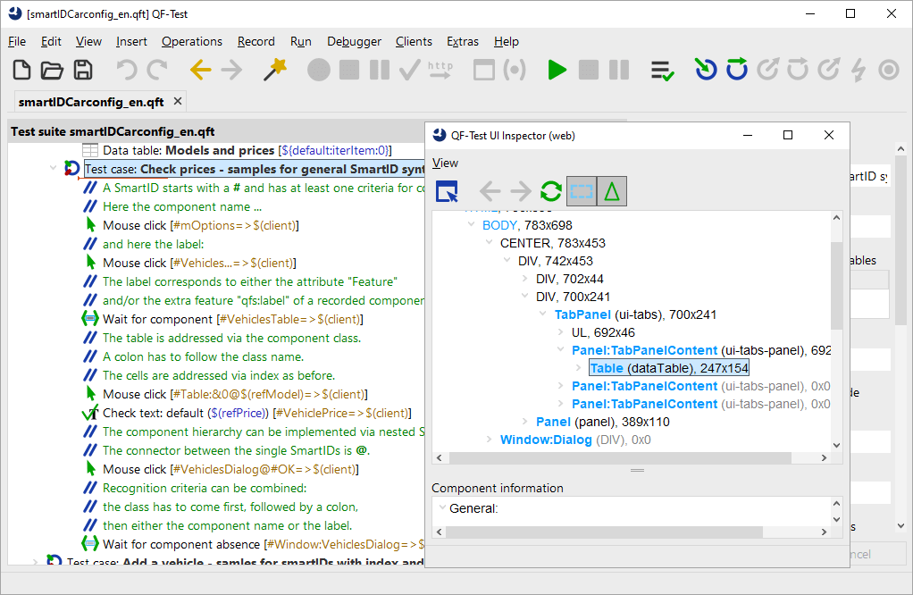Toggle the green triangle inspector button
913x595 pixels.
[x=611, y=191]
